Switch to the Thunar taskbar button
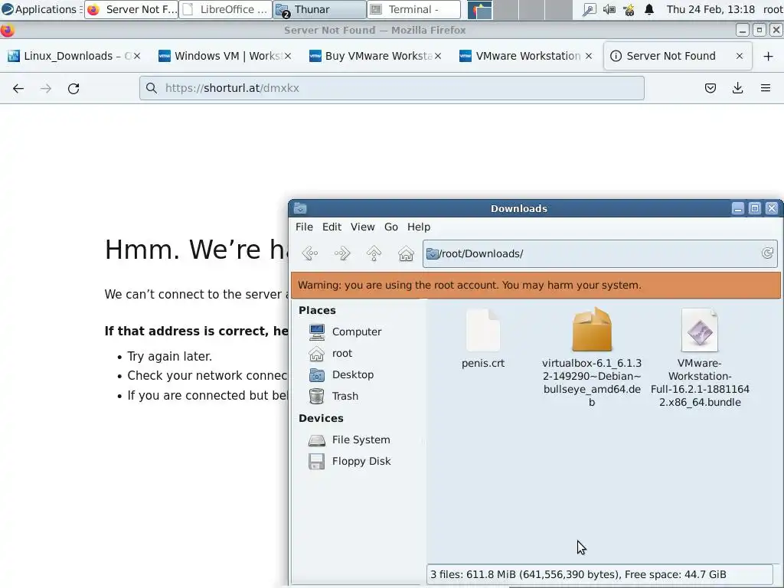Screen dimensions: 784x588 click(x=319, y=9)
